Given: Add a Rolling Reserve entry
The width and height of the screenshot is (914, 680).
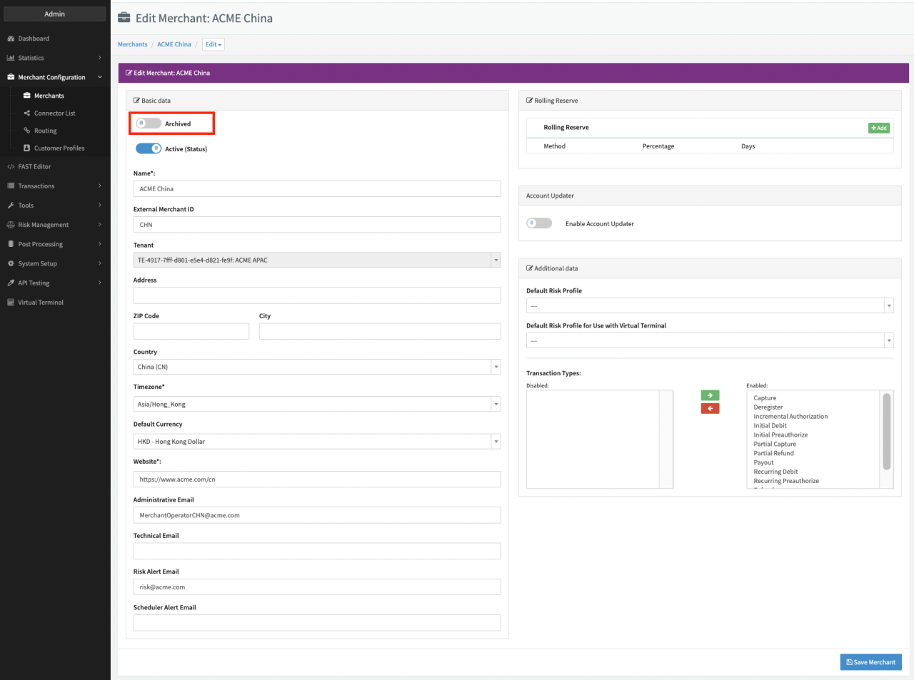Looking at the screenshot, I should (878, 128).
